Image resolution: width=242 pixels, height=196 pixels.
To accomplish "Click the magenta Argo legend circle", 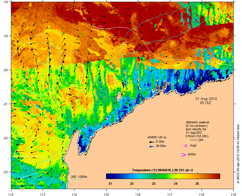I will 186,146.
